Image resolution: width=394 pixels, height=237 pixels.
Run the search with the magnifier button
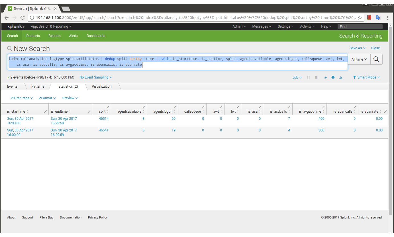tap(376, 59)
